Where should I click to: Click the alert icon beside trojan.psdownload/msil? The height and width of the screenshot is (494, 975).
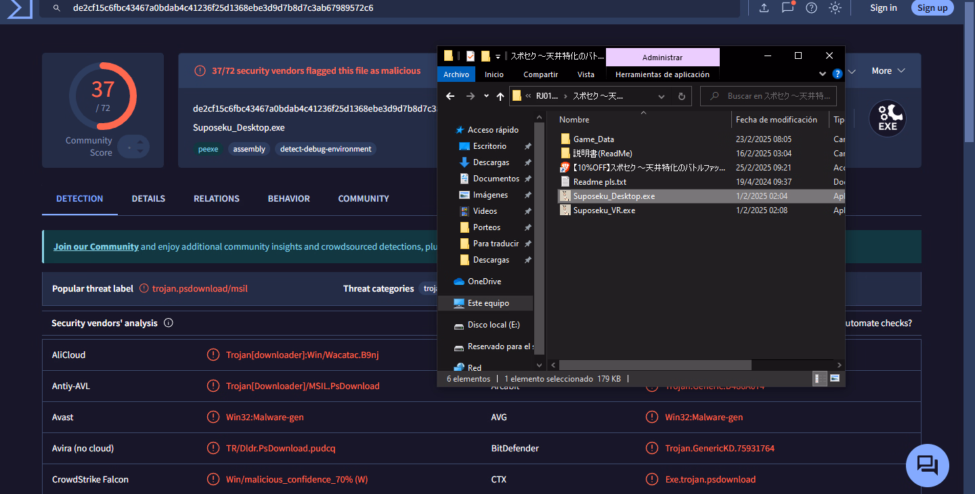click(144, 288)
